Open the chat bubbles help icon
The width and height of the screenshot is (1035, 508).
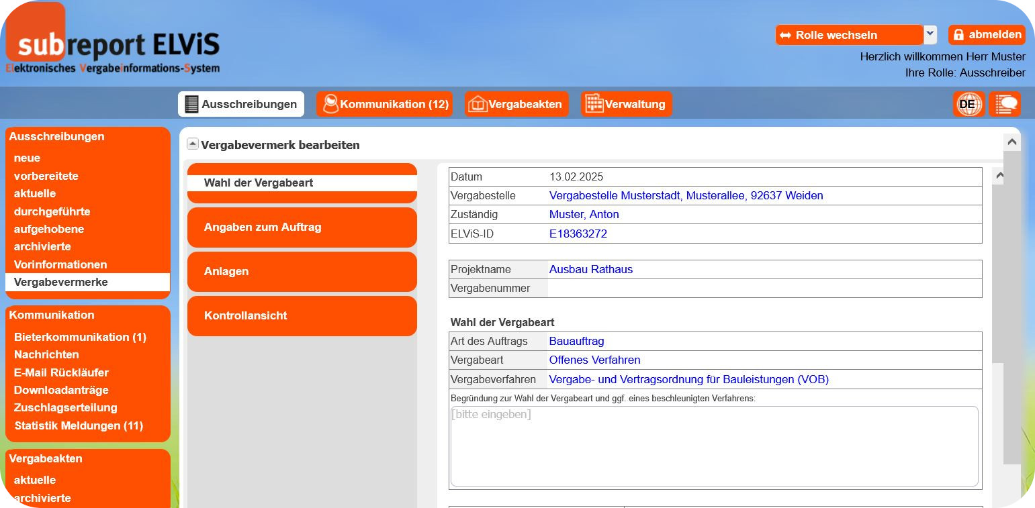click(x=1005, y=104)
